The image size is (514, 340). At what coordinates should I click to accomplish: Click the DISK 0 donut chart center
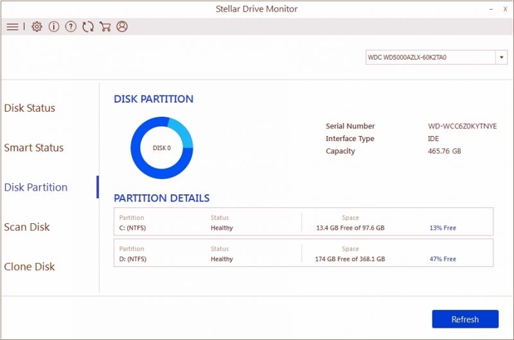coord(162,148)
